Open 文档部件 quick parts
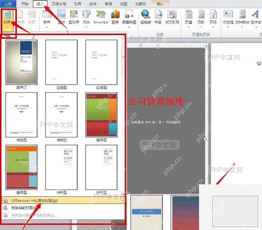This screenshot has height=230, width=262. pos(242,19)
